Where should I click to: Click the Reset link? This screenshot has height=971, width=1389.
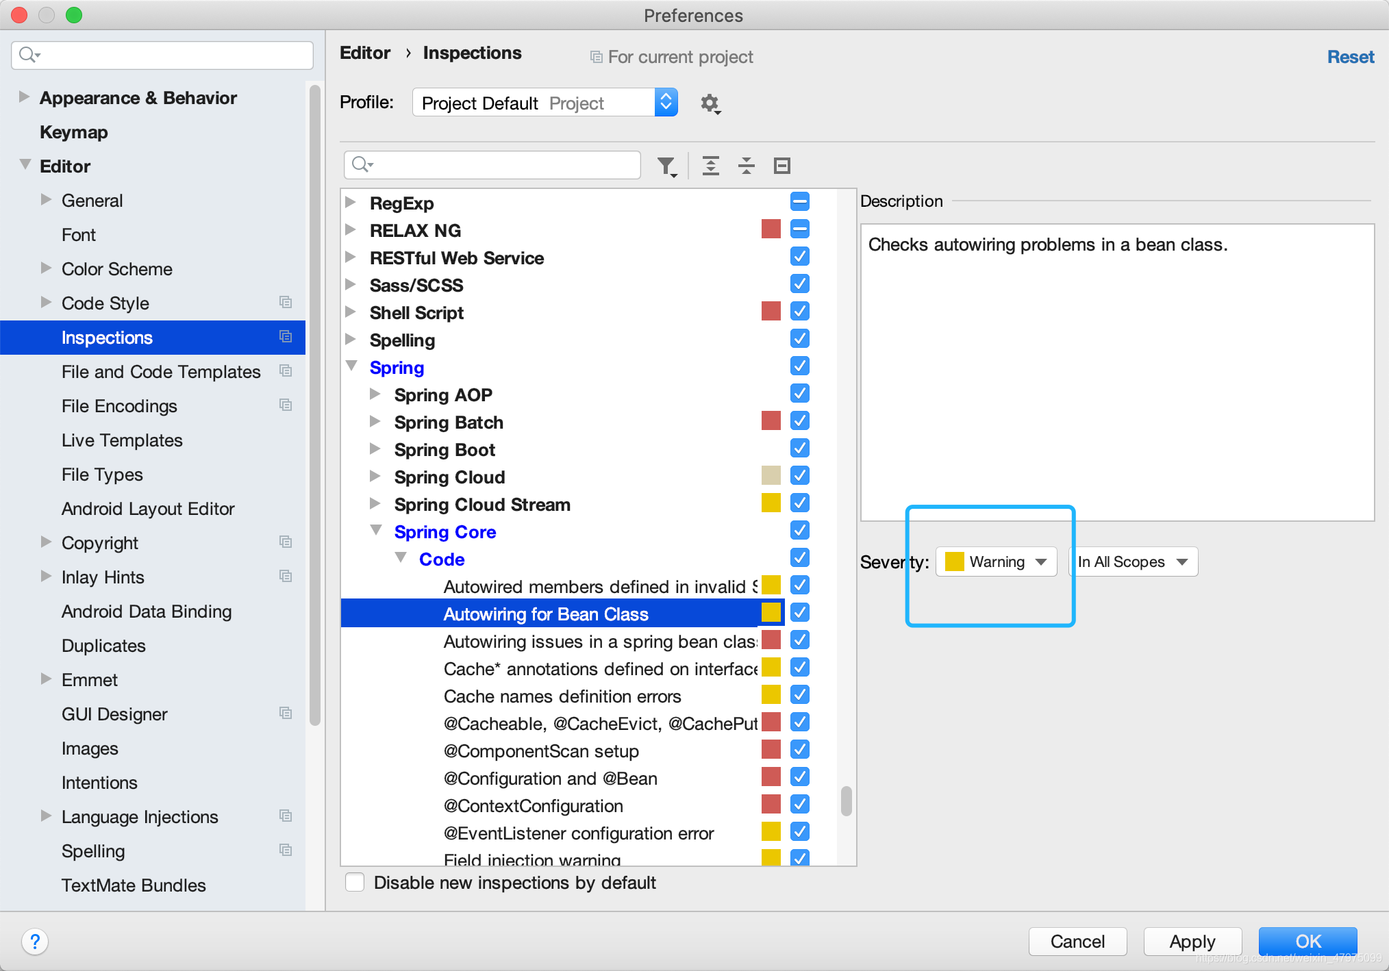tap(1351, 57)
